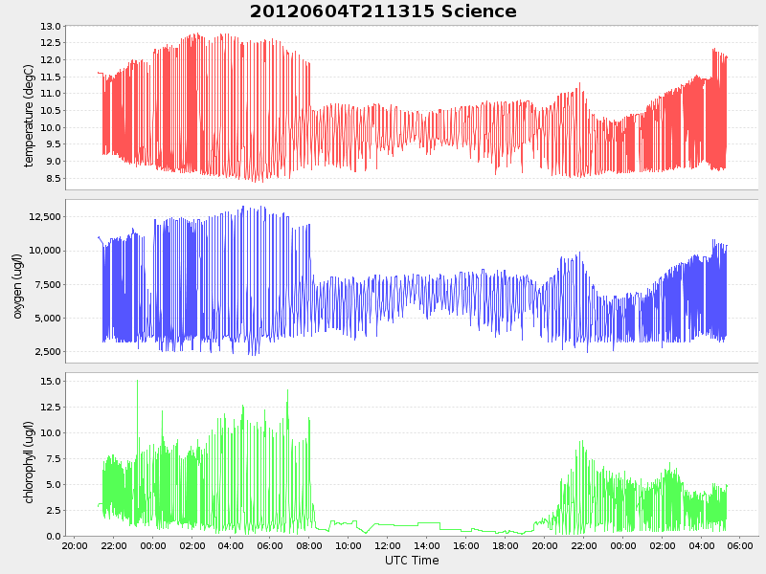
Task: Click the 12,500 oxygen tick label
Action: point(45,217)
